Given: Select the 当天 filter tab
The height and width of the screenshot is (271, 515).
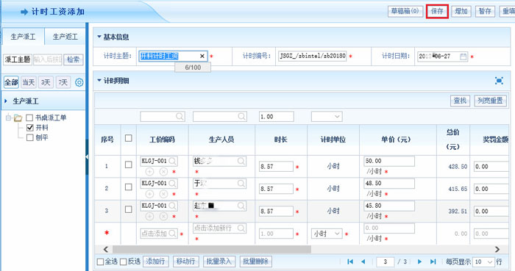Looking at the screenshot, I should [x=28, y=82].
